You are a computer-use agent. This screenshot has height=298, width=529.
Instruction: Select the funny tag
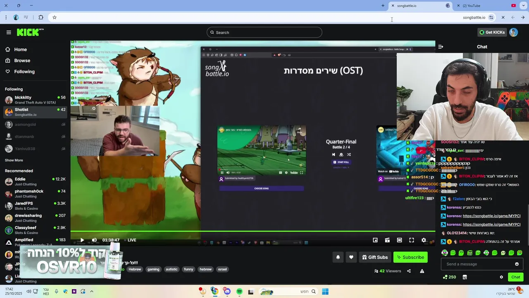(x=188, y=269)
